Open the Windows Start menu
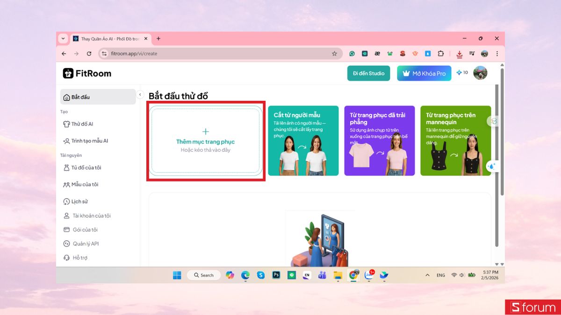The height and width of the screenshot is (315, 561). (x=177, y=275)
